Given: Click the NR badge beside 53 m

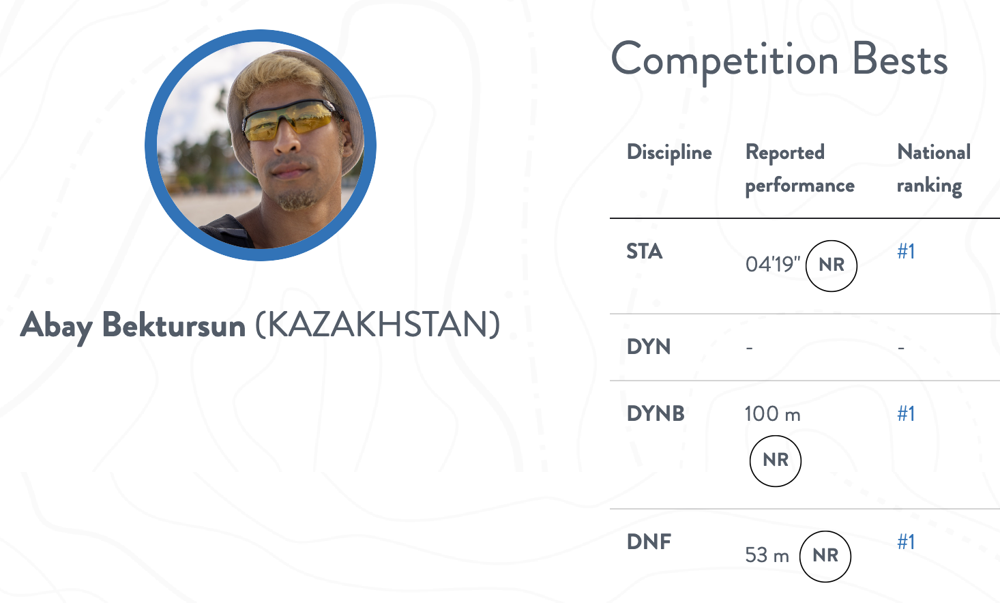Looking at the screenshot, I should point(825,556).
